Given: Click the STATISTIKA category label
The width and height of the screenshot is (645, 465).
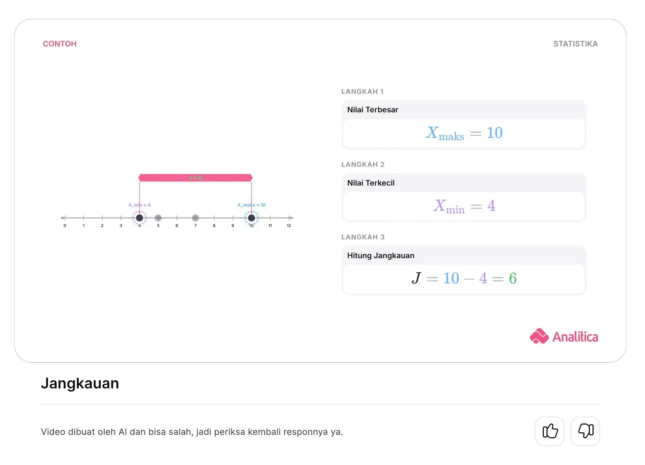Looking at the screenshot, I should [x=575, y=44].
